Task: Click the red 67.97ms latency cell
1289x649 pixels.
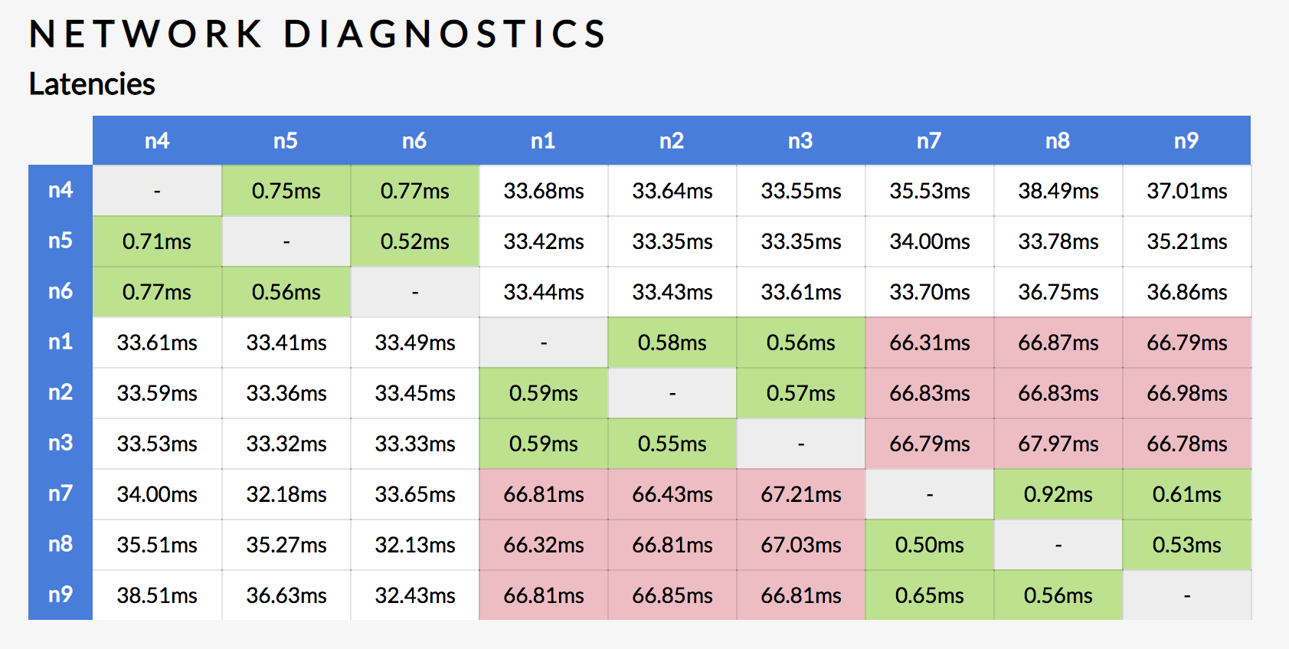Action: click(1058, 444)
